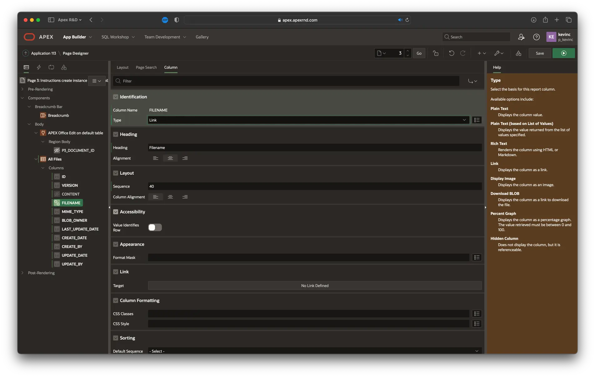Switch to the Page Search tab

(146, 67)
